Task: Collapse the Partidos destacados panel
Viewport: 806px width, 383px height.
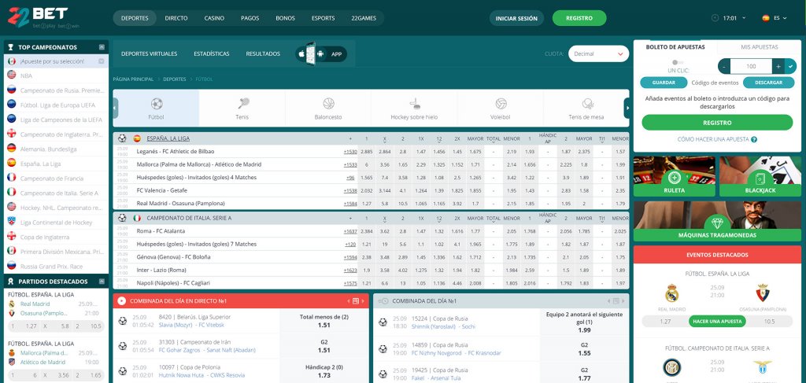Action: (x=102, y=282)
